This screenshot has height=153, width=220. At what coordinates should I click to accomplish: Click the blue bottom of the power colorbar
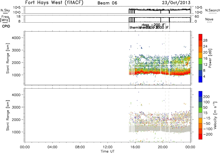pyautogui.click(x=200, y=79)
